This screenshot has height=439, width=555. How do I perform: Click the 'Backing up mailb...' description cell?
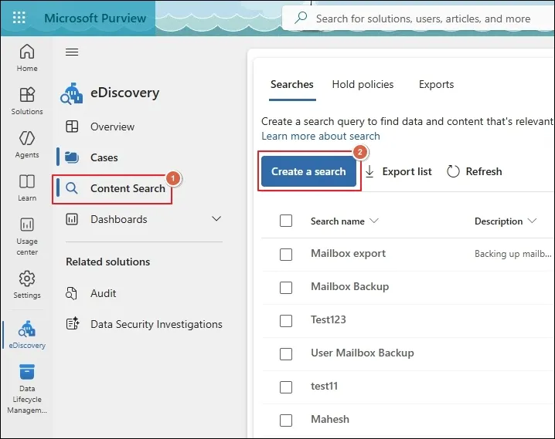pyautogui.click(x=513, y=254)
